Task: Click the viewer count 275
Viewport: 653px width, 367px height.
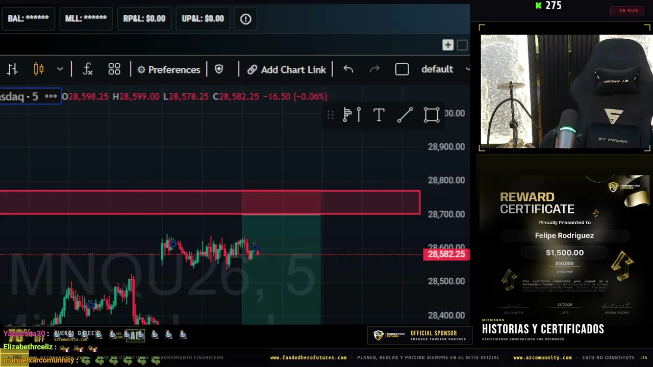Action: tap(553, 6)
